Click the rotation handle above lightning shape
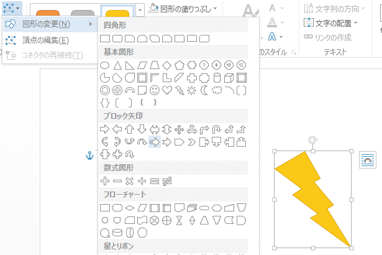 pos(312,140)
